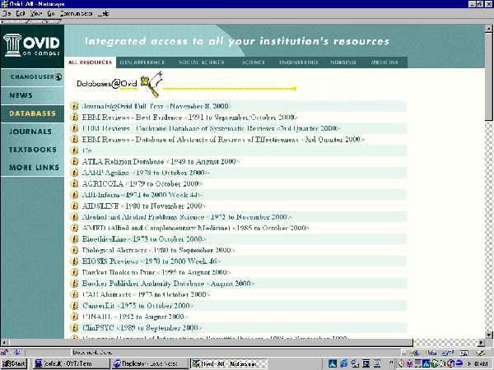
Task: Open ATLA Religion Database link
Action: coord(161,162)
